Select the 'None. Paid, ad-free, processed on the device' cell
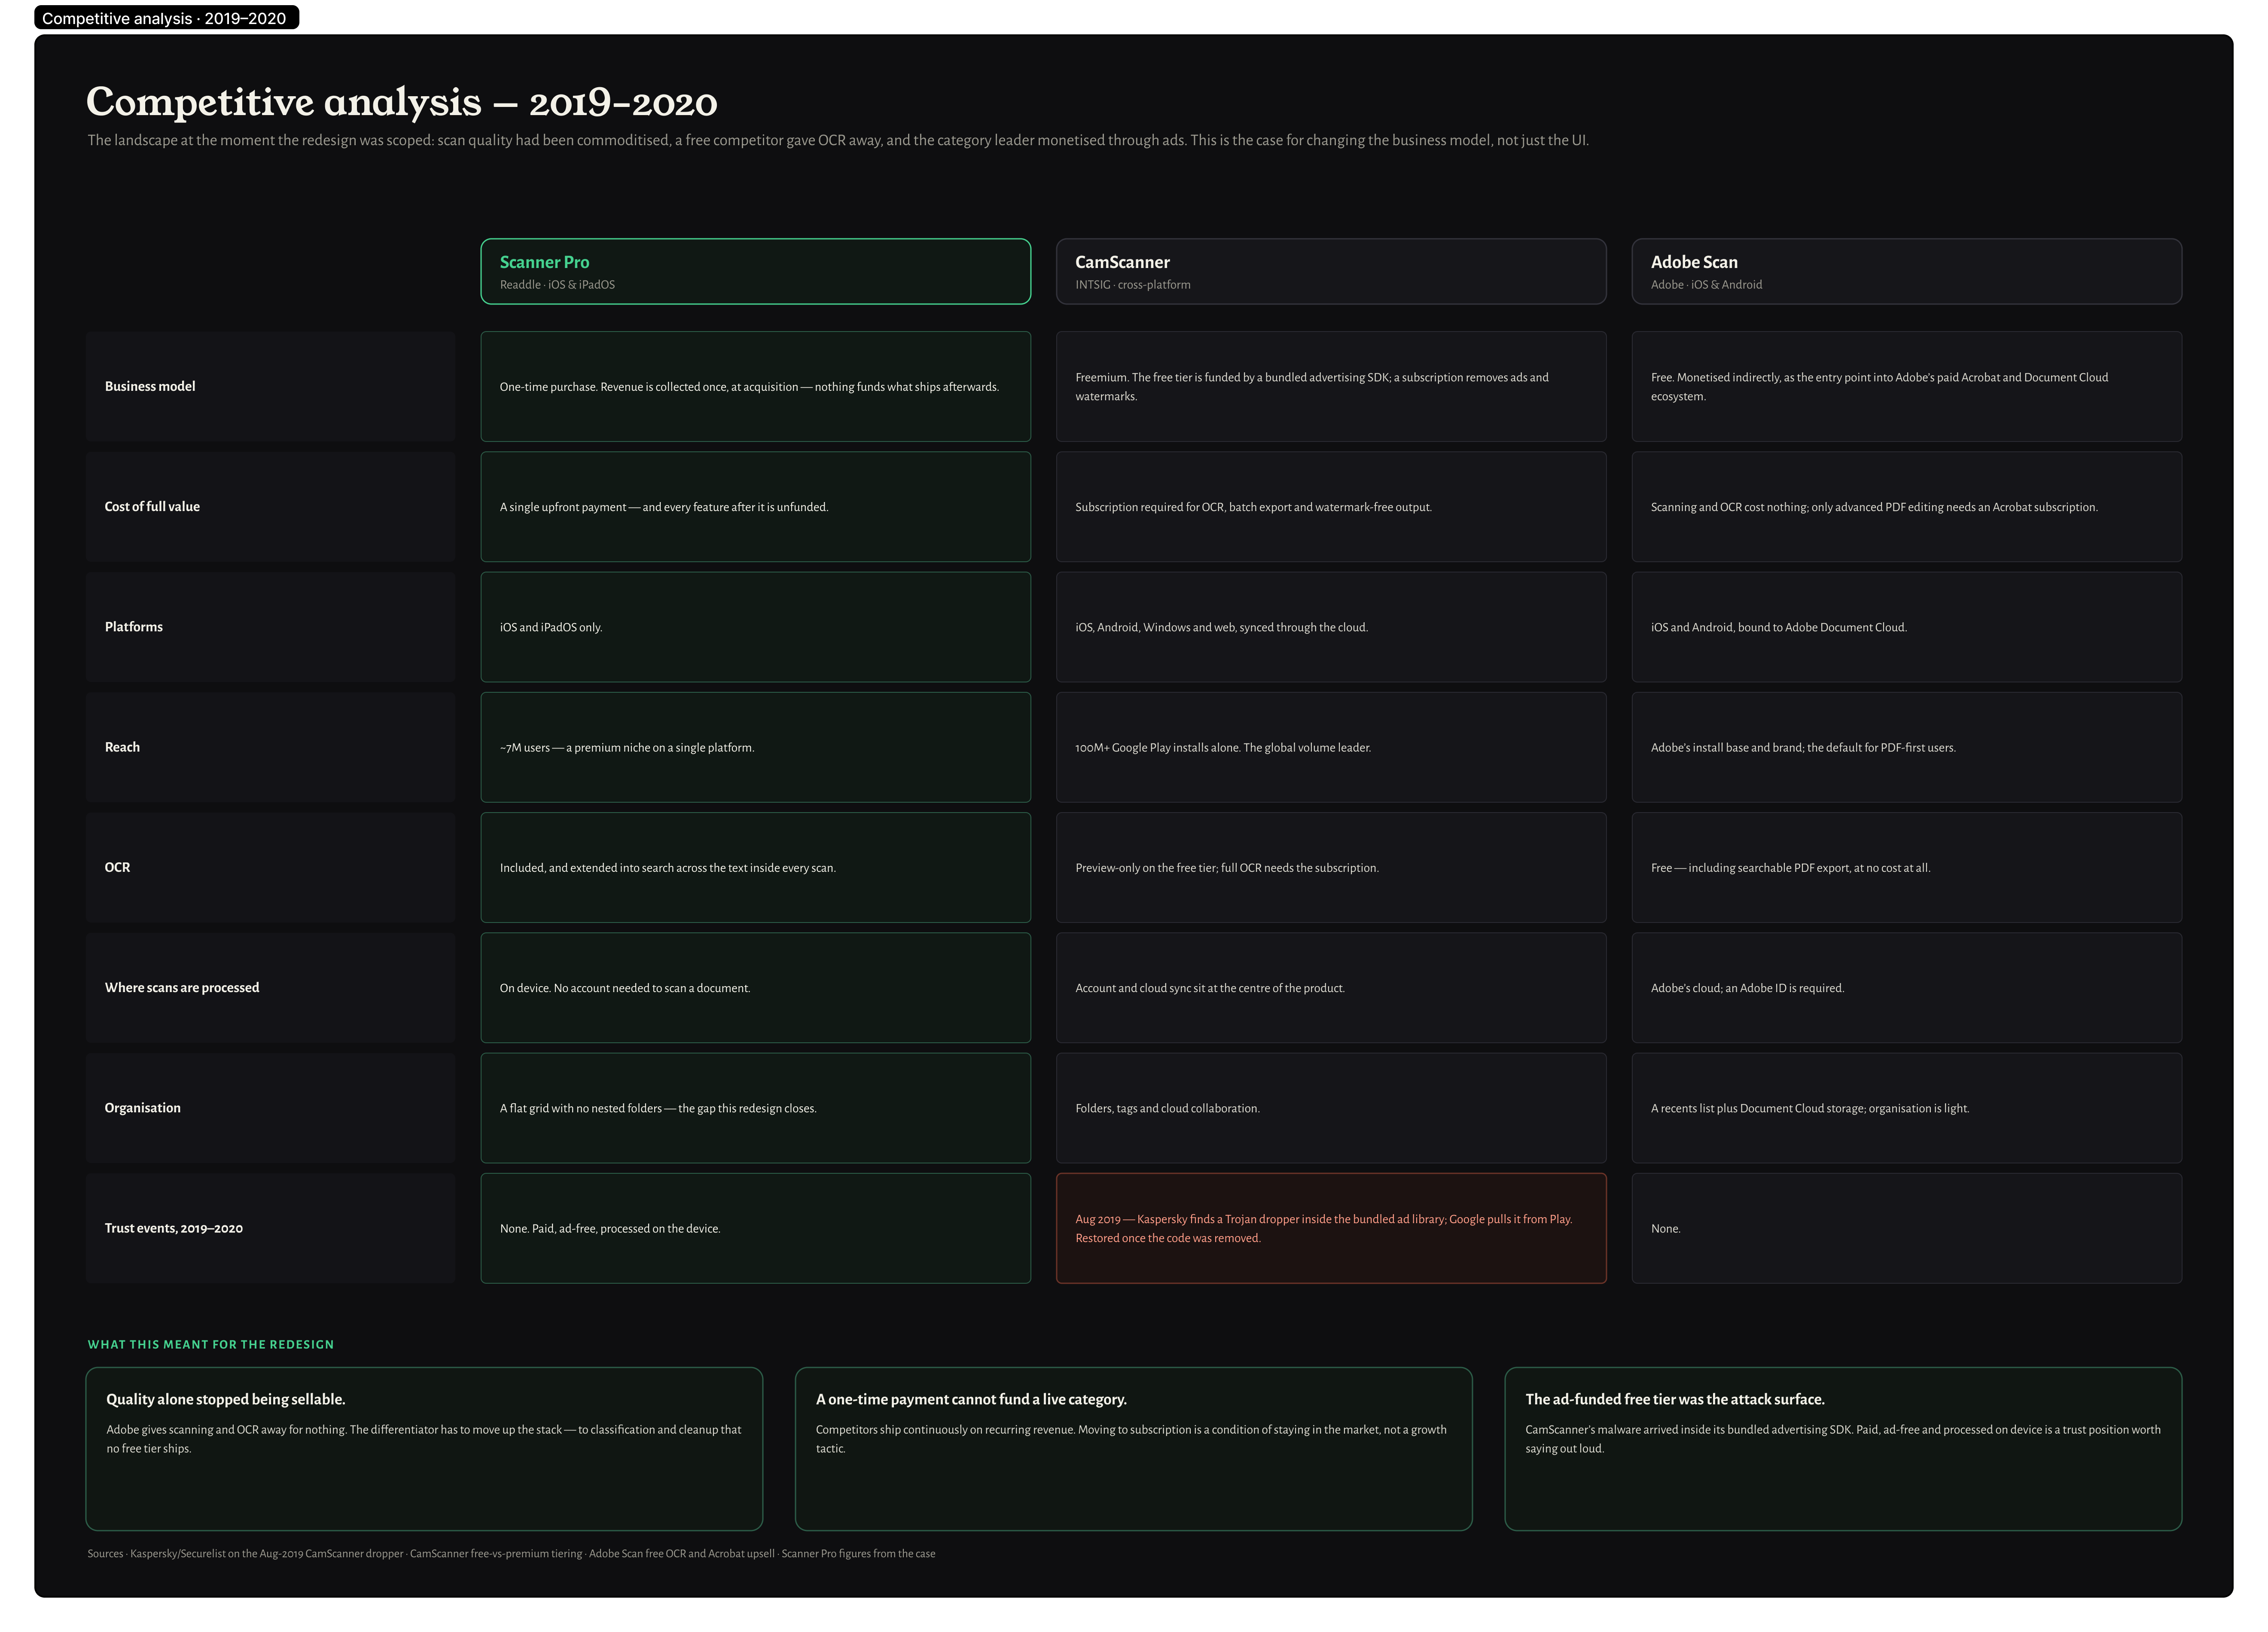The width and height of the screenshot is (2268, 1632). tap(755, 1228)
